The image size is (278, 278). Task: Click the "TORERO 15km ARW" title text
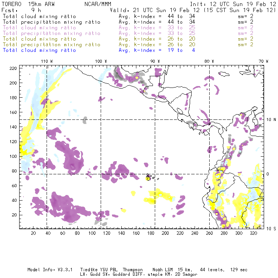[x=28, y=4]
